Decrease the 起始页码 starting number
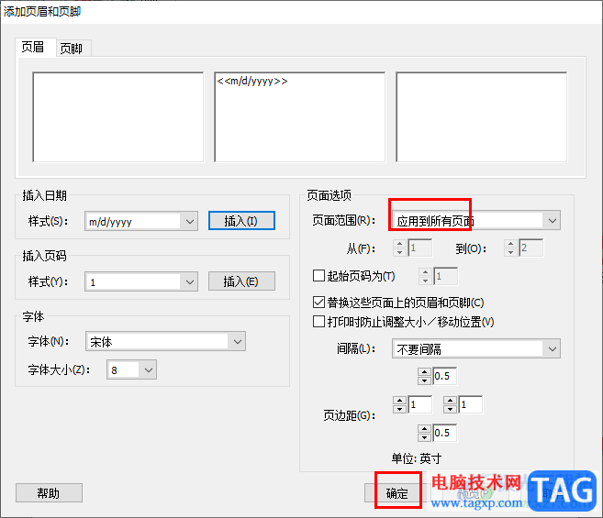The width and height of the screenshot is (603, 518). coord(425,281)
